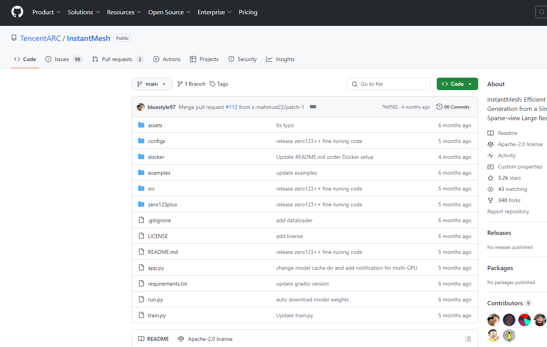Open README outline list icon
Screen dimensions: 547x347
point(468,339)
